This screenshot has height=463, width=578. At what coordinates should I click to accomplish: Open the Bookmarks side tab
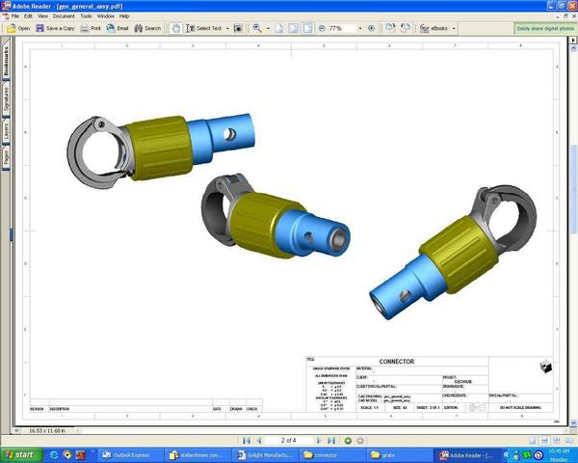(6, 61)
